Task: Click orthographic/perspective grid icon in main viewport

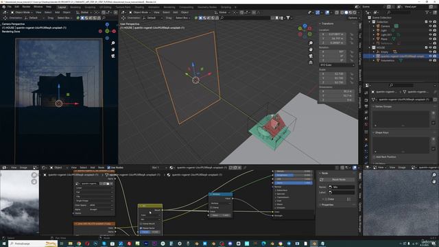Action: 311,62
